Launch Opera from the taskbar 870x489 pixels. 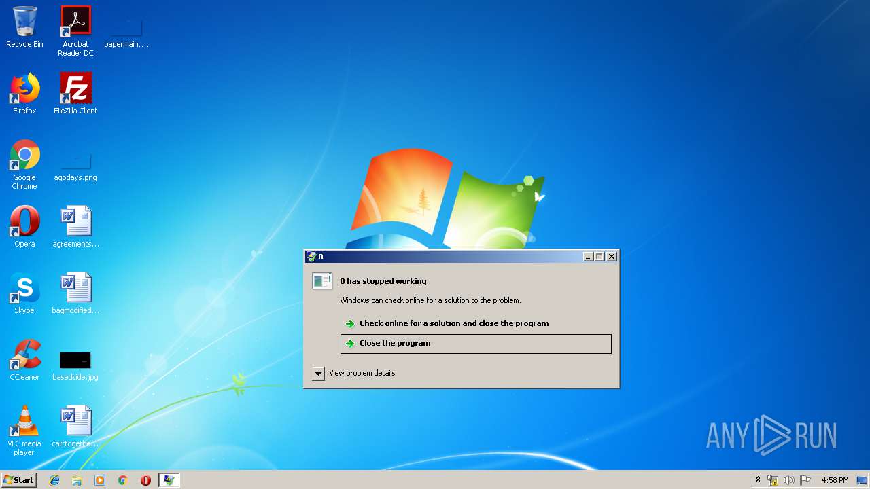[x=145, y=480]
